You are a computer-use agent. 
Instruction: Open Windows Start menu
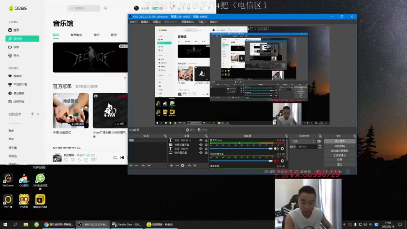point(5,224)
